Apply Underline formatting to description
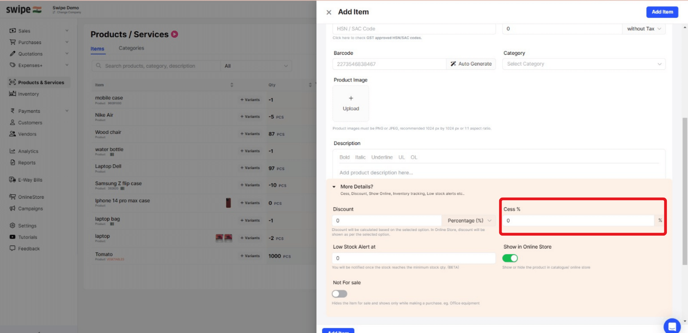Viewport: 688px width, 333px height. coord(382,157)
